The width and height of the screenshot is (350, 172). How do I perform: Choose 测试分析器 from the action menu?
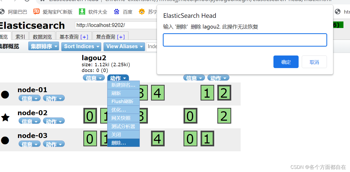tap(123, 126)
